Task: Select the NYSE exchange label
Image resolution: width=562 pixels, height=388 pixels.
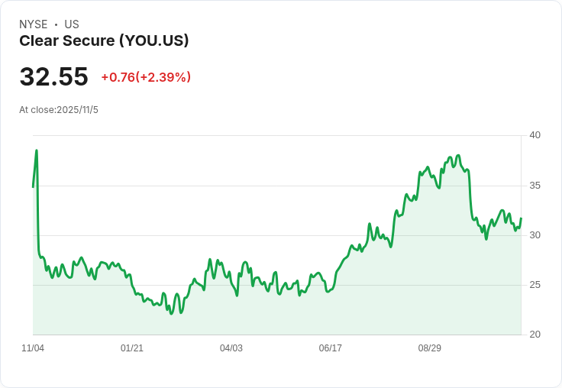Action: coord(34,24)
